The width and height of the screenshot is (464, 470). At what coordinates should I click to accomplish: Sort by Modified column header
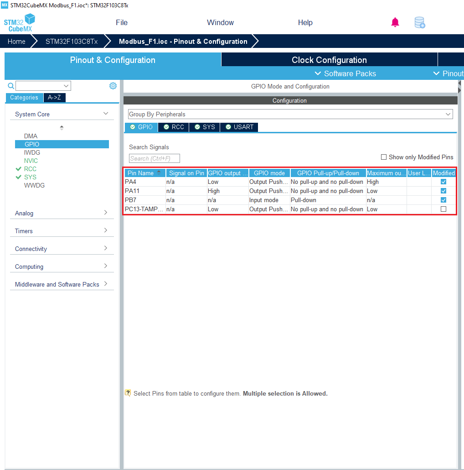coord(443,173)
